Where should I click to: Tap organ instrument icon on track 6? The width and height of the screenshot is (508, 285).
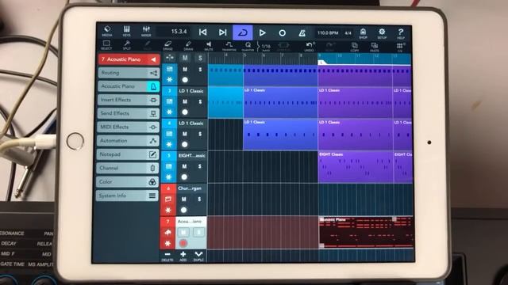167,199
